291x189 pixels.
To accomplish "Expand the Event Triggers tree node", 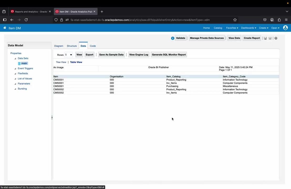I will 15,69.
